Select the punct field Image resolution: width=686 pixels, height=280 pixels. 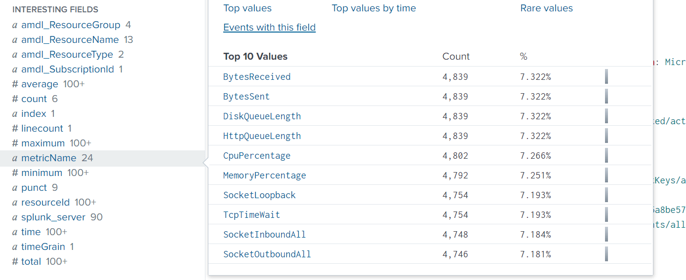tap(34, 188)
